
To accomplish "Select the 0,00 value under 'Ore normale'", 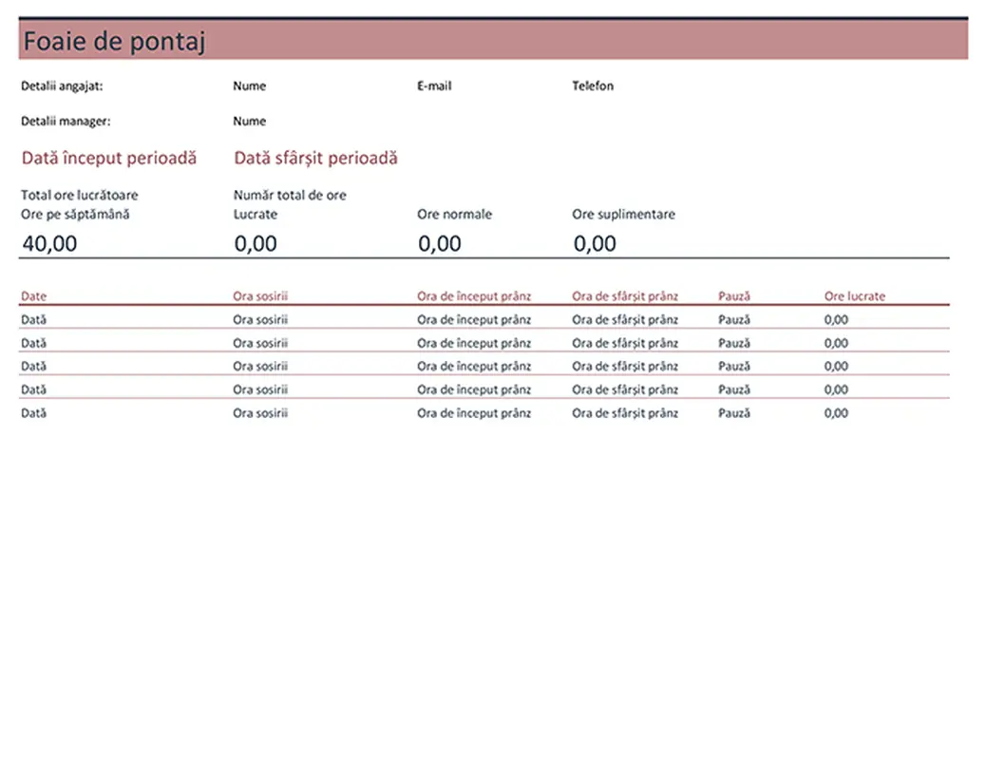I will click(439, 244).
